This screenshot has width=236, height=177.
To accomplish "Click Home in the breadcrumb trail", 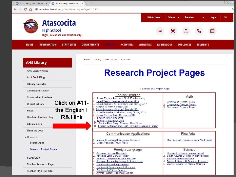I will pos(87,60).
